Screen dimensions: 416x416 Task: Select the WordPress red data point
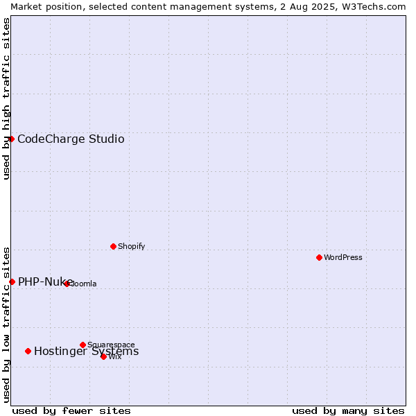(319, 258)
